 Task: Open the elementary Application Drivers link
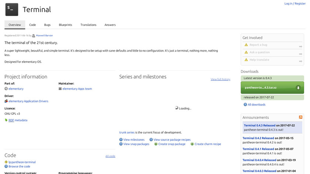[28, 101]
